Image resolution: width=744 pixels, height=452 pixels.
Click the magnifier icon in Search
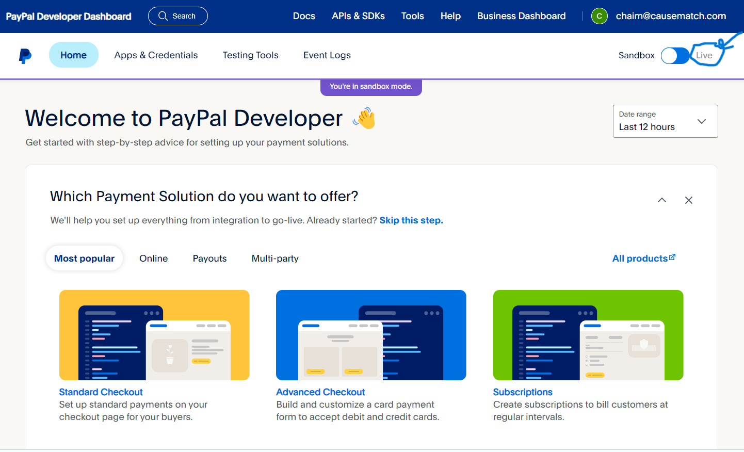[163, 16]
